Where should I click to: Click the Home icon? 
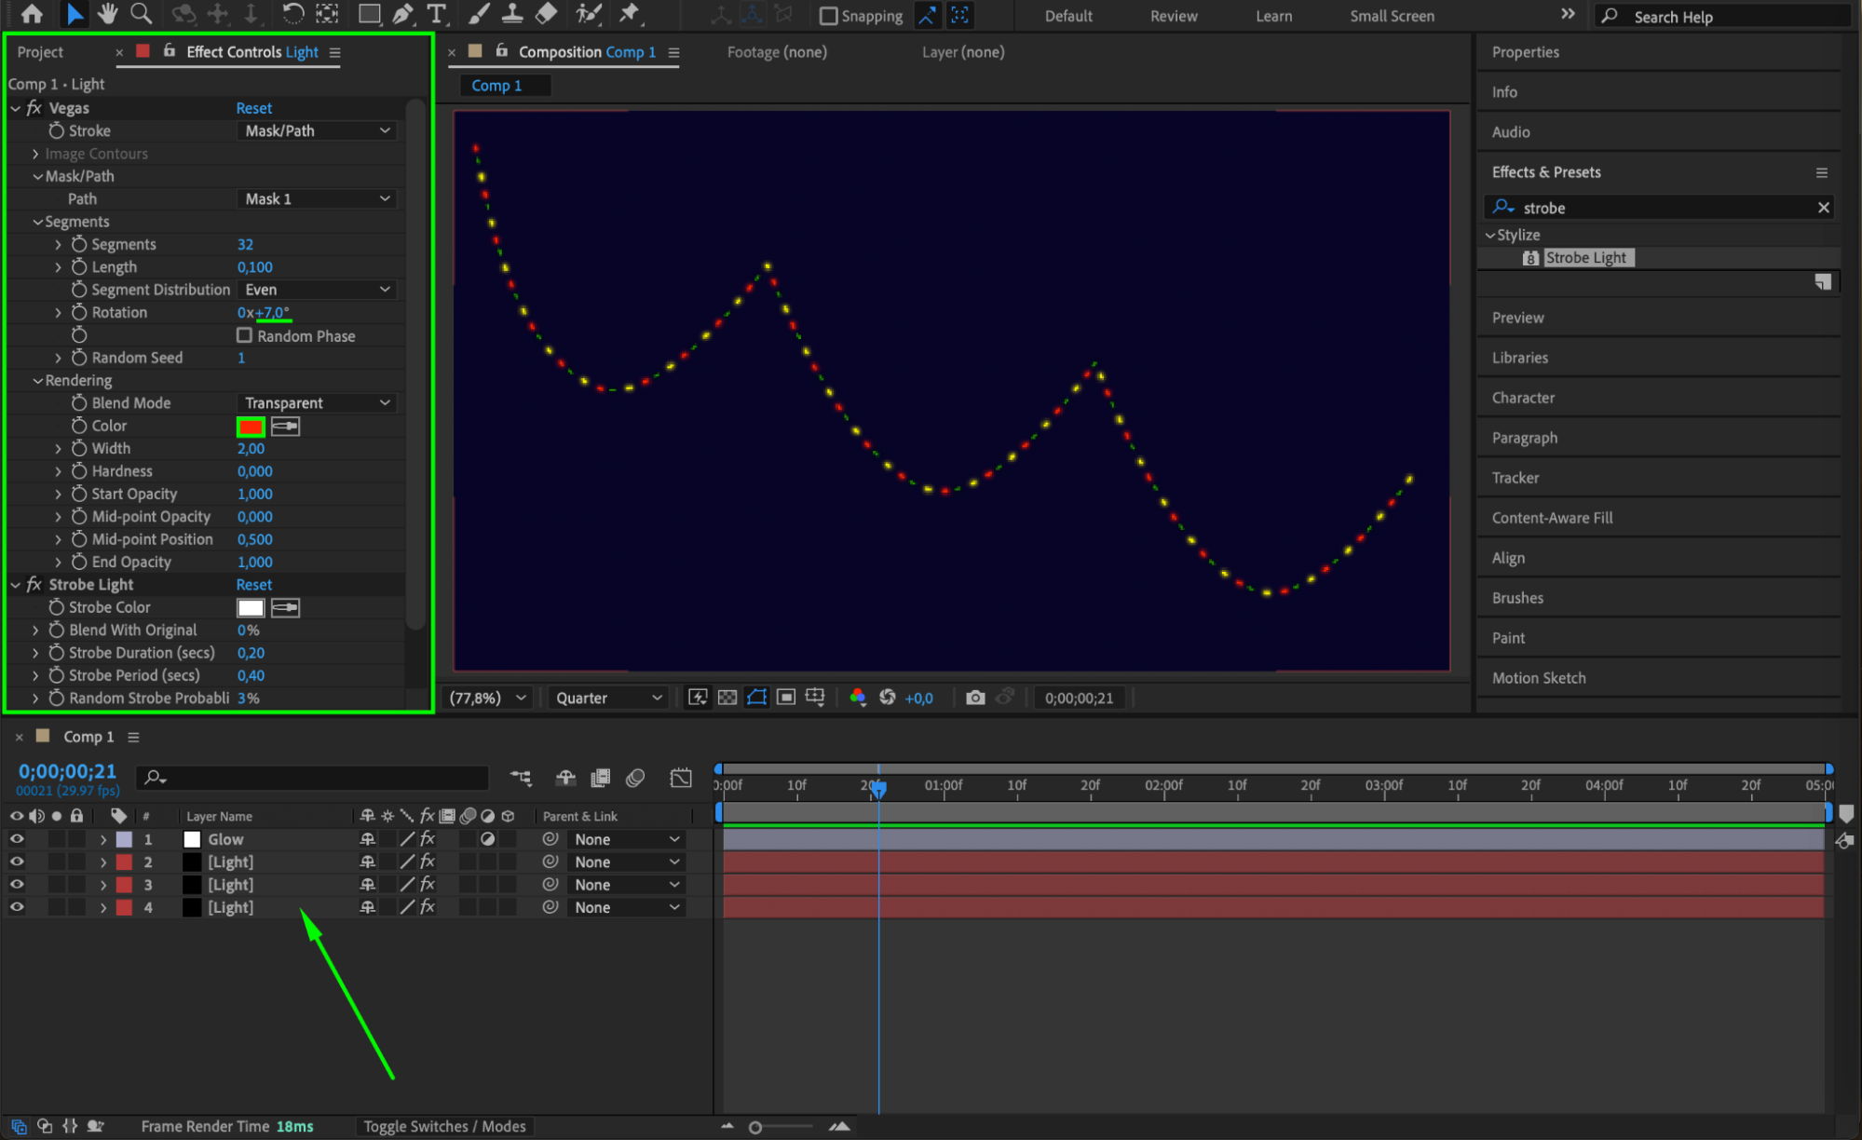coord(32,14)
